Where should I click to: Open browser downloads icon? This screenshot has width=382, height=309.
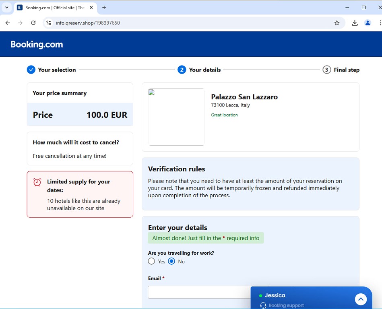(355, 23)
